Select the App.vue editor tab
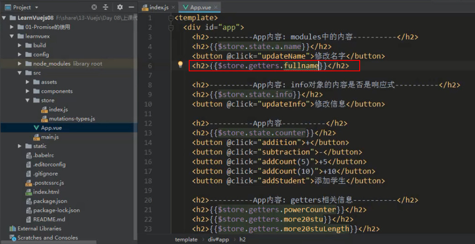Screen dimensions: 475x244 [x=201, y=7]
